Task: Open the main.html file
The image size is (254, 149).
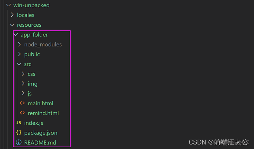Action: 41,103
